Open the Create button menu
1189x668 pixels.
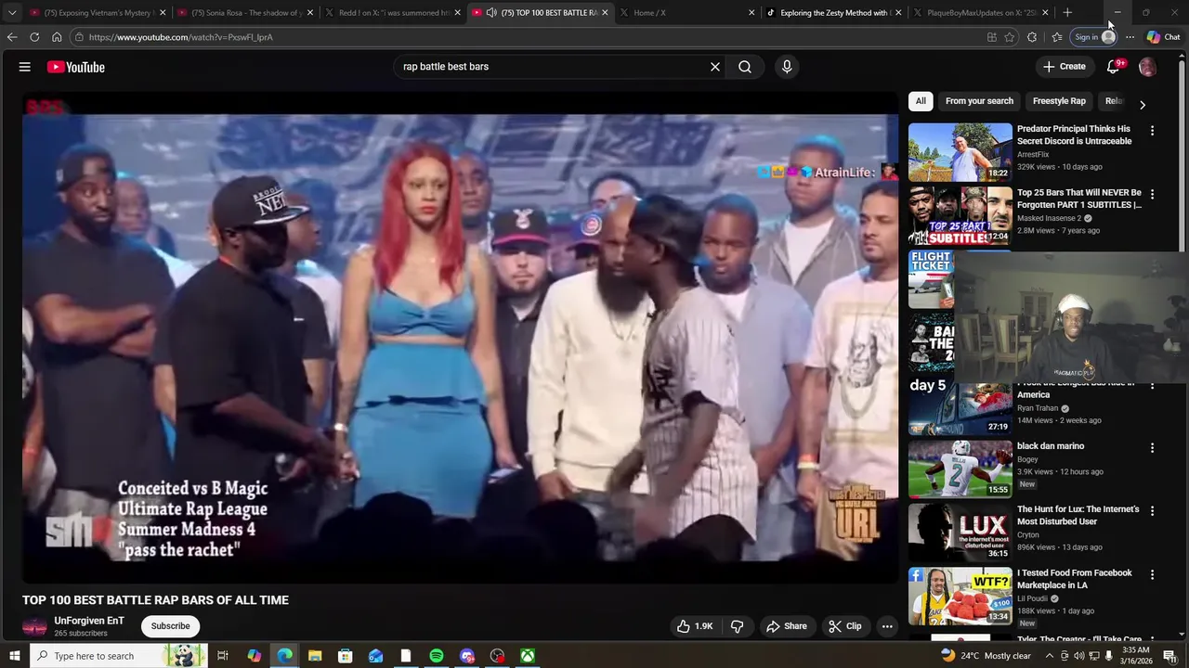click(1064, 67)
